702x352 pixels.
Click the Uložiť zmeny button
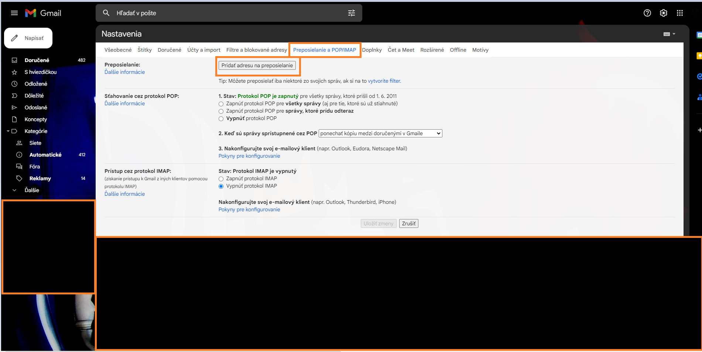379,223
